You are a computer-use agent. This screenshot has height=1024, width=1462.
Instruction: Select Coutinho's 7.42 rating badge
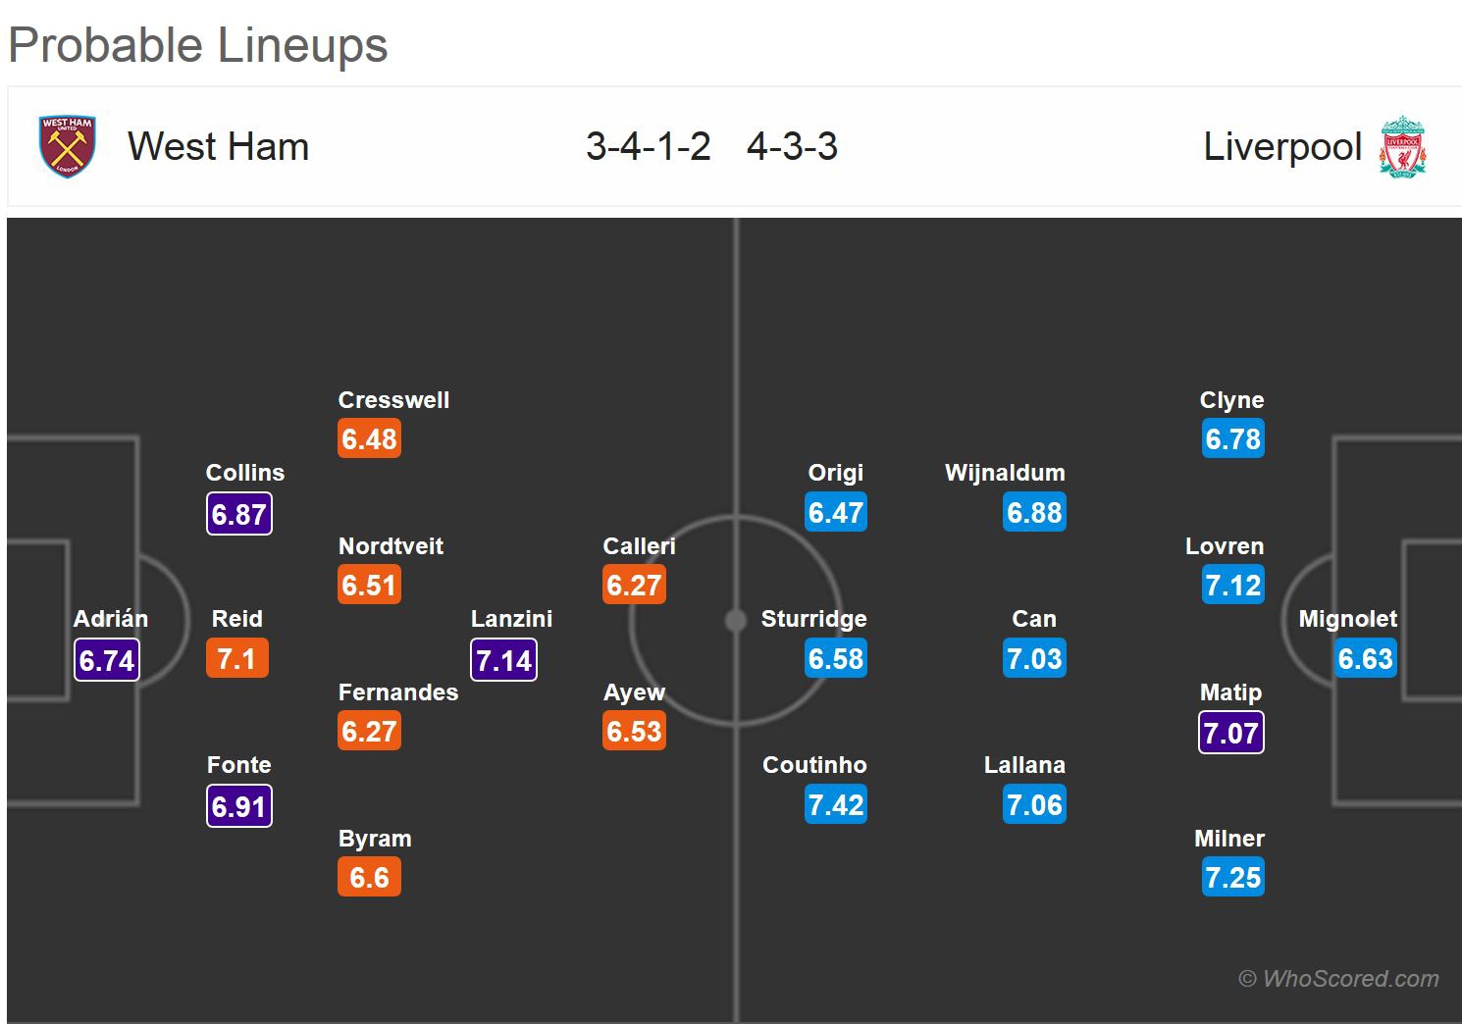click(x=836, y=805)
